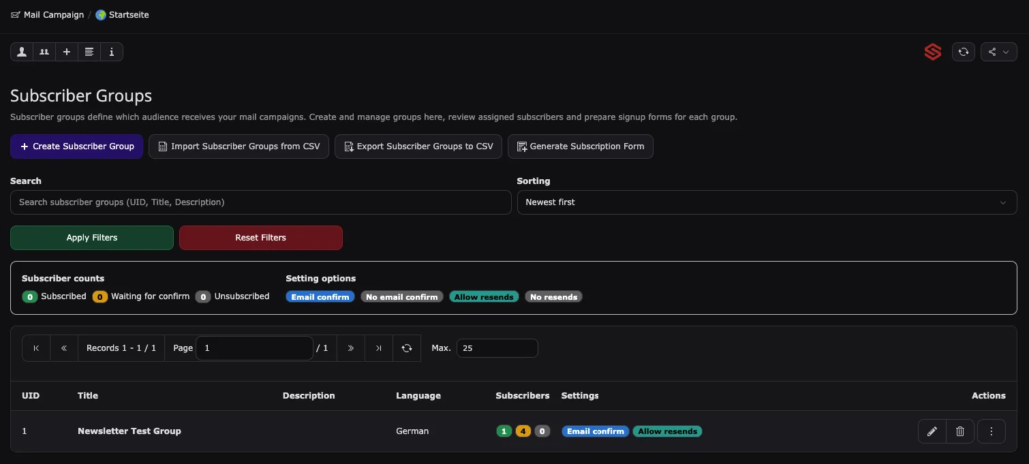Click Email confirm badge in table row

tap(596, 431)
